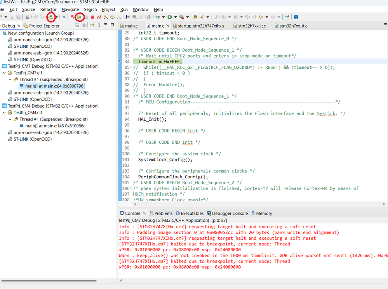The image size is (388, 289).
Task: Toggle Instruction Stepping Mode in main toolbar
Action: coord(127,17)
